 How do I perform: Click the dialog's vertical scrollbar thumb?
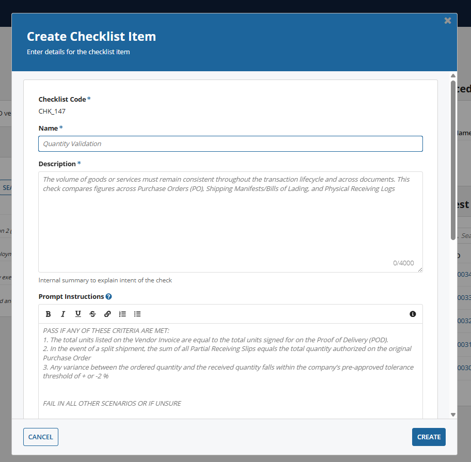pyautogui.click(x=453, y=160)
